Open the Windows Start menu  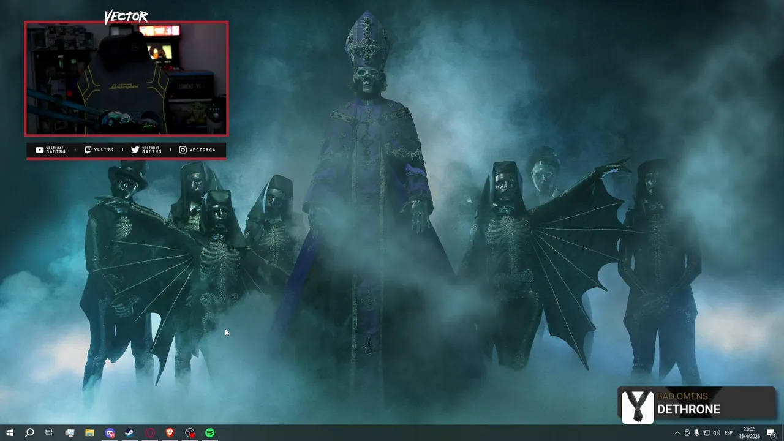tap(10, 433)
